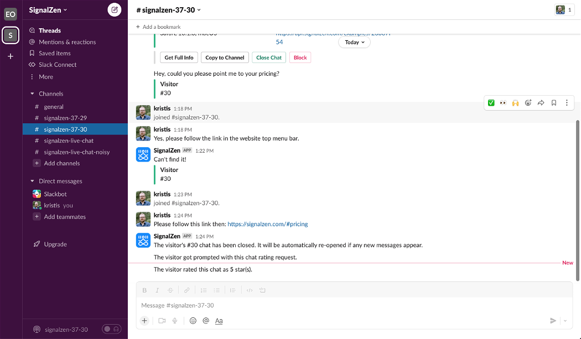581x339 pixels.
Task: Mention someone with the @ icon
Action: [206, 321]
